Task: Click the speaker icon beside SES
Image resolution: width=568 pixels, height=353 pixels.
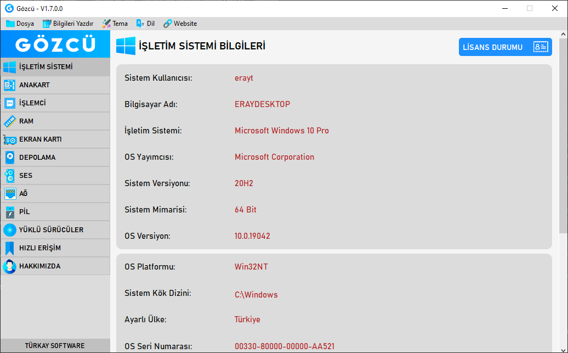Action: coord(10,176)
